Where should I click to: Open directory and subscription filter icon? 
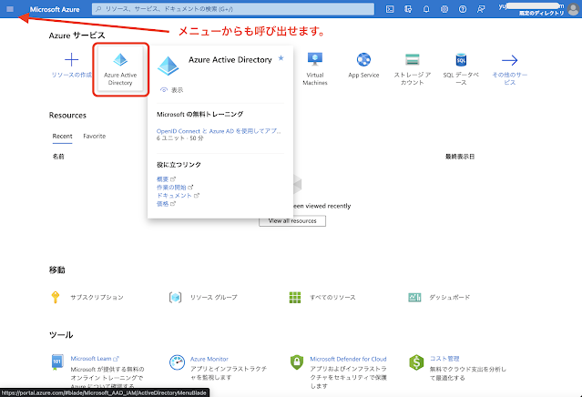pos(408,9)
